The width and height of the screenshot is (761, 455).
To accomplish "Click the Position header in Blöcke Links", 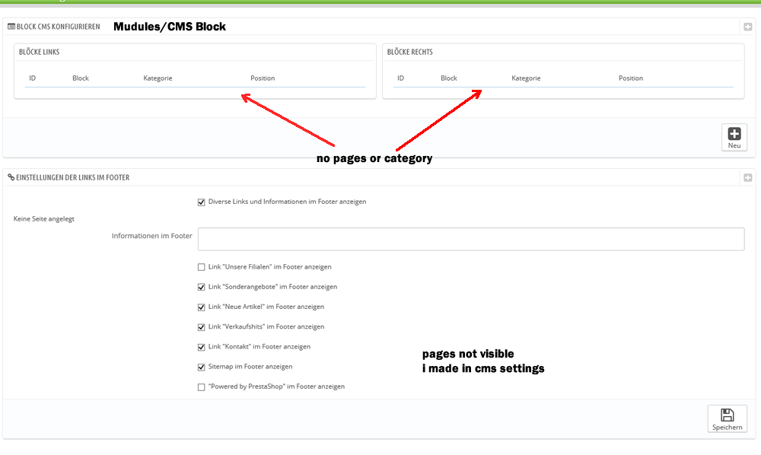I will click(x=263, y=78).
